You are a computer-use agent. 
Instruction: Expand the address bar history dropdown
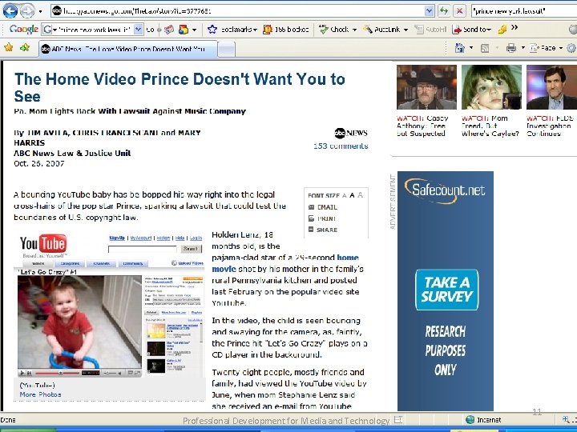pyautogui.click(x=429, y=11)
